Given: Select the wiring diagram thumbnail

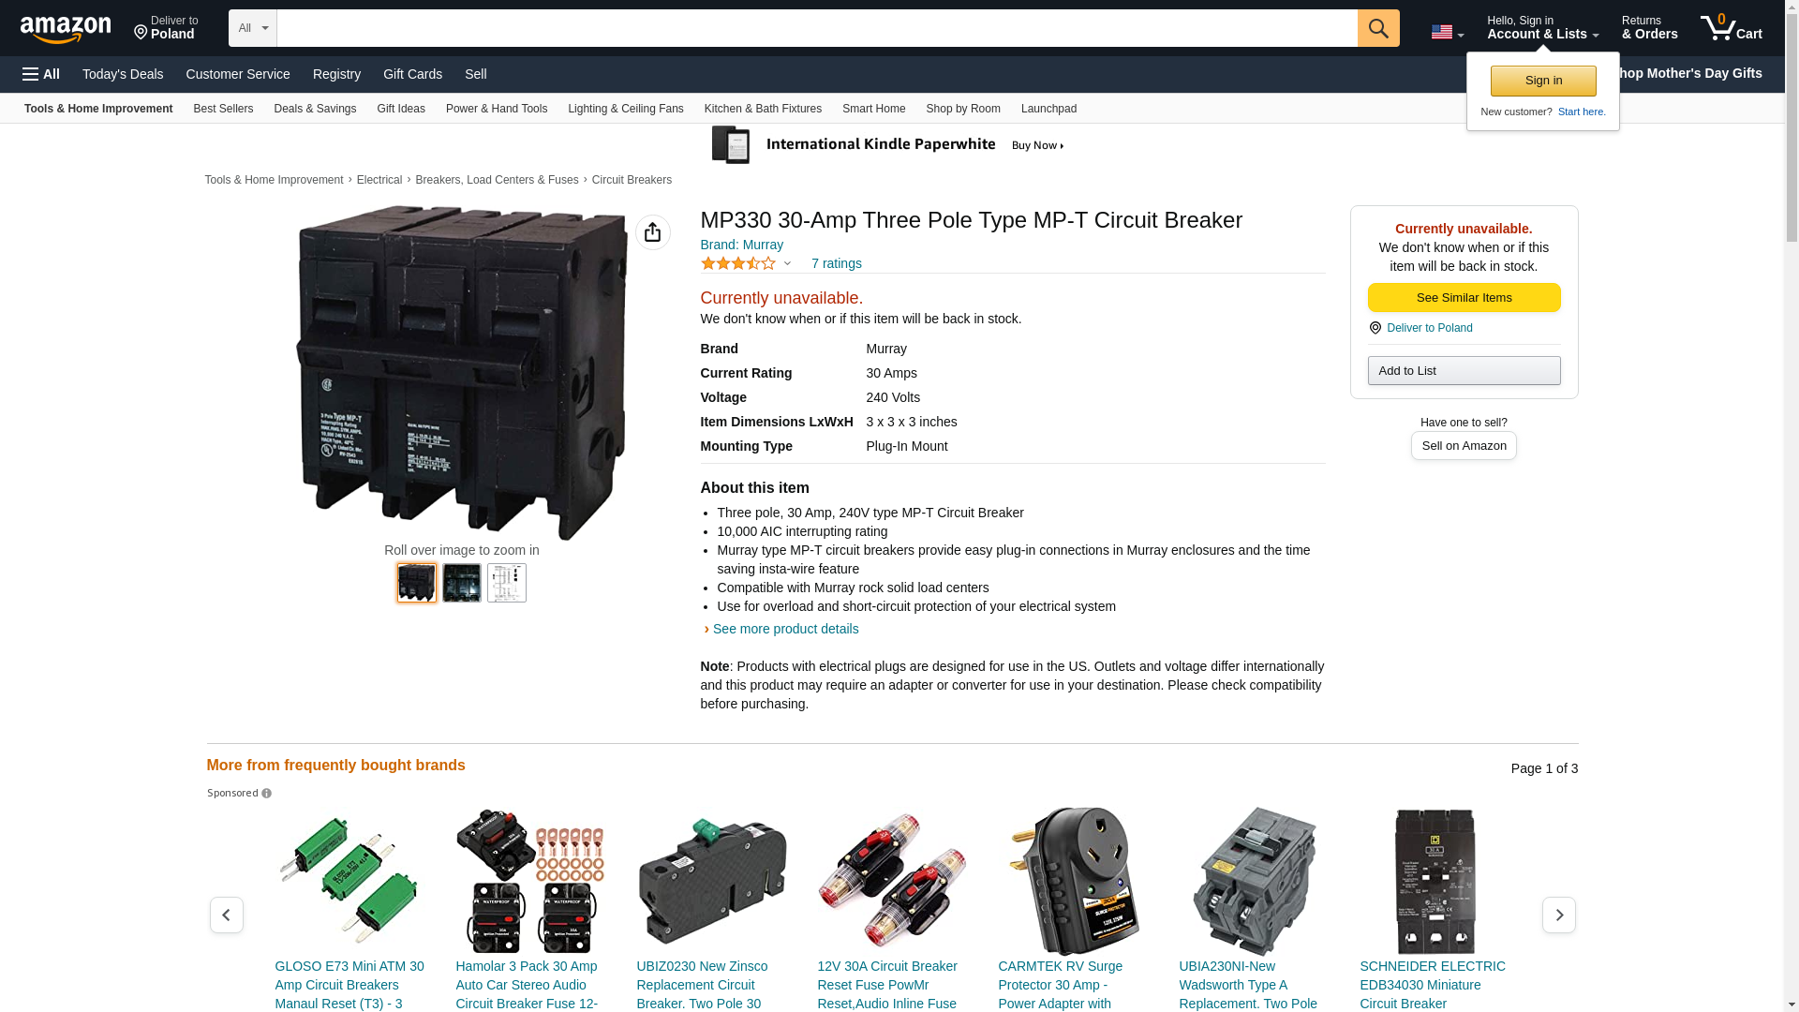Looking at the screenshot, I should (x=506, y=583).
